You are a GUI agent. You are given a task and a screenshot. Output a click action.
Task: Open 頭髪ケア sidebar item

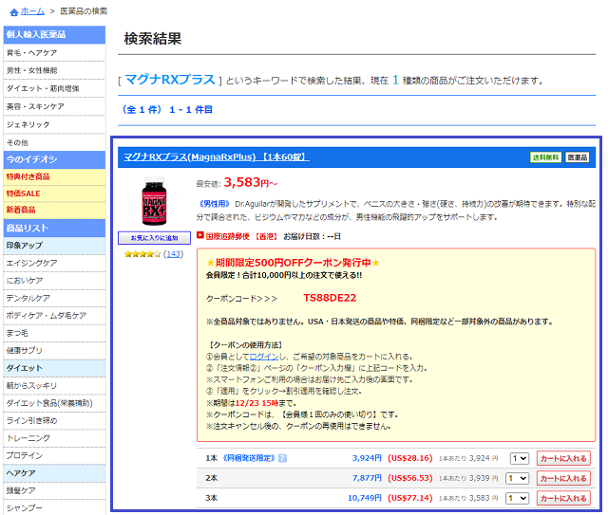pyautogui.click(x=54, y=490)
